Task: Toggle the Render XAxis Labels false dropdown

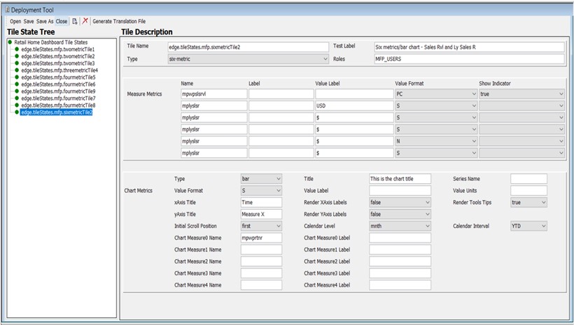Action: pos(400,203)
